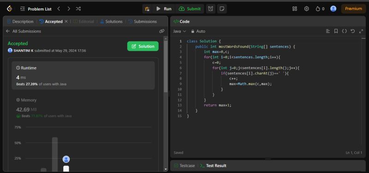This screenshot has height=173, width=369.
Task: Open the timer alarm clock icon
Action: (211, 9)
